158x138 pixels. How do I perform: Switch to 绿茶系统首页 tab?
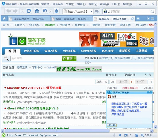pos(29,19)
